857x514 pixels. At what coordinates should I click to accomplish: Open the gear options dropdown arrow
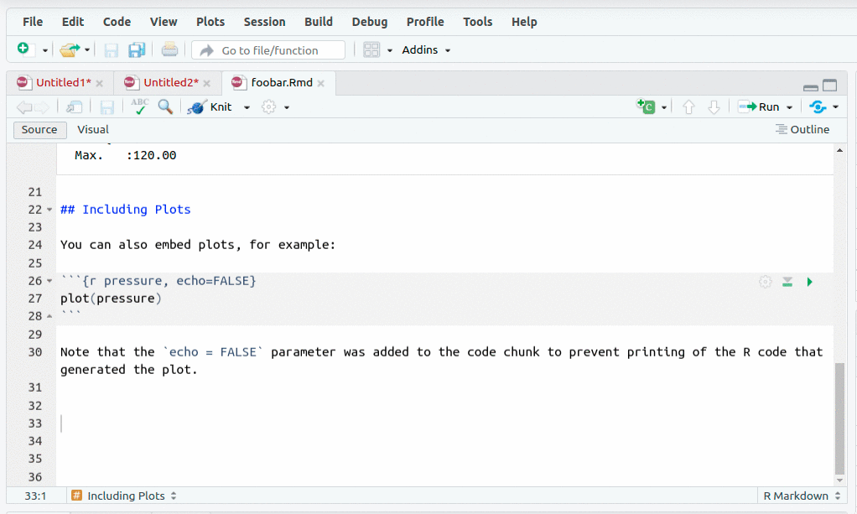tap(287, 107)
